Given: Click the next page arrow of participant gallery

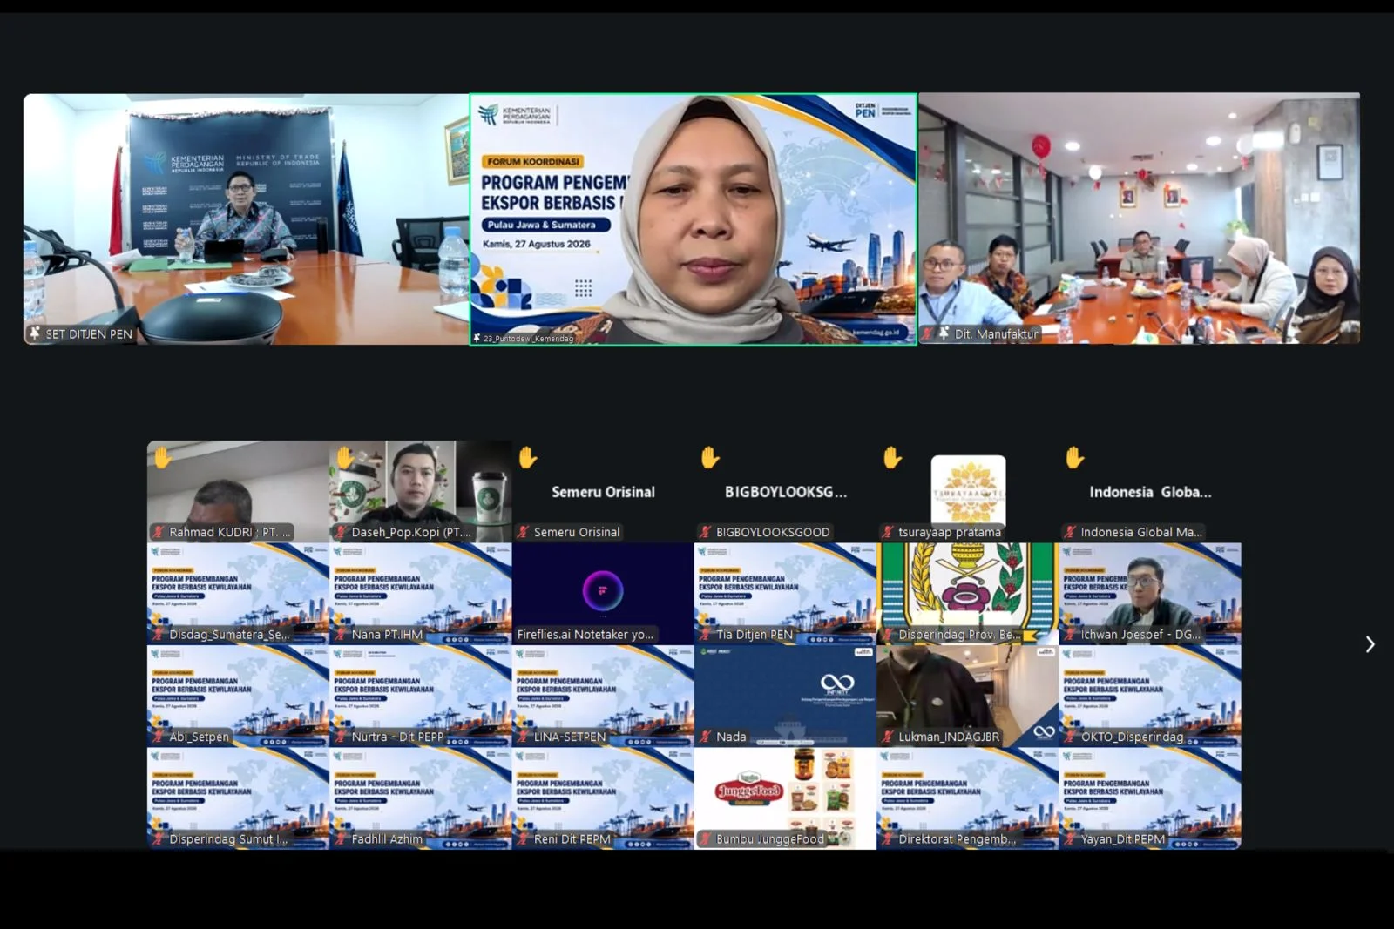Looking at the screenshot, I should 1370,644.
